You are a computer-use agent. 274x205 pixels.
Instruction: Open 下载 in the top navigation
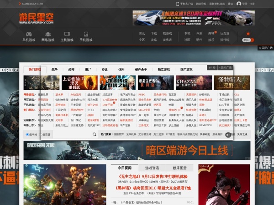(154, 33)
